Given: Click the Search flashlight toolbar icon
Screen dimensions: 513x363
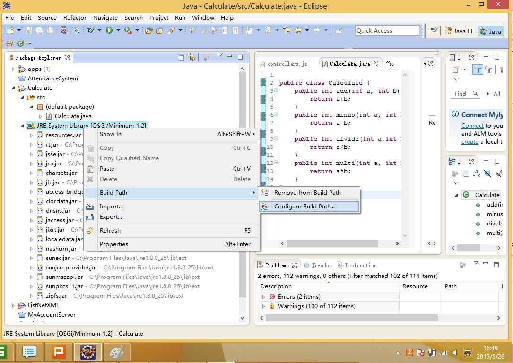Looking at the screenshot, I should click(171, 30).
